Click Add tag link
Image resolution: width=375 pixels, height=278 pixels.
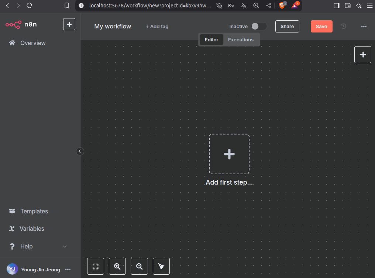click(157, 27)
